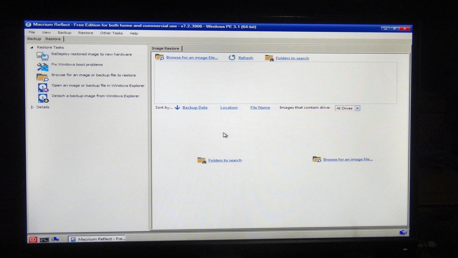Image resolution: width=458 pixels, height=258 pixels.
Task: Sort images by Backup Date
Action: (195, 107)
